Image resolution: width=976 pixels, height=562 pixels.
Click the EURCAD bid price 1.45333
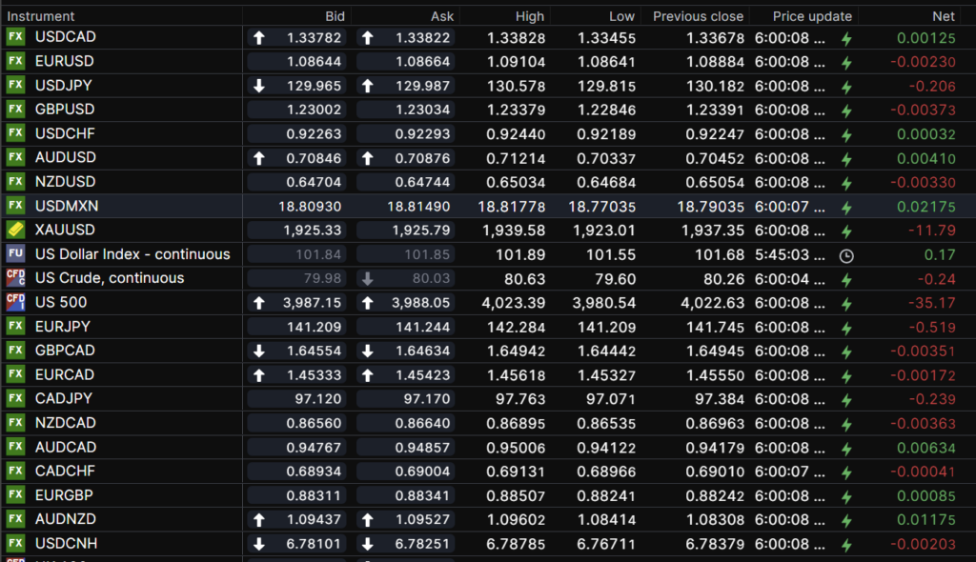(x=314, y=374)
